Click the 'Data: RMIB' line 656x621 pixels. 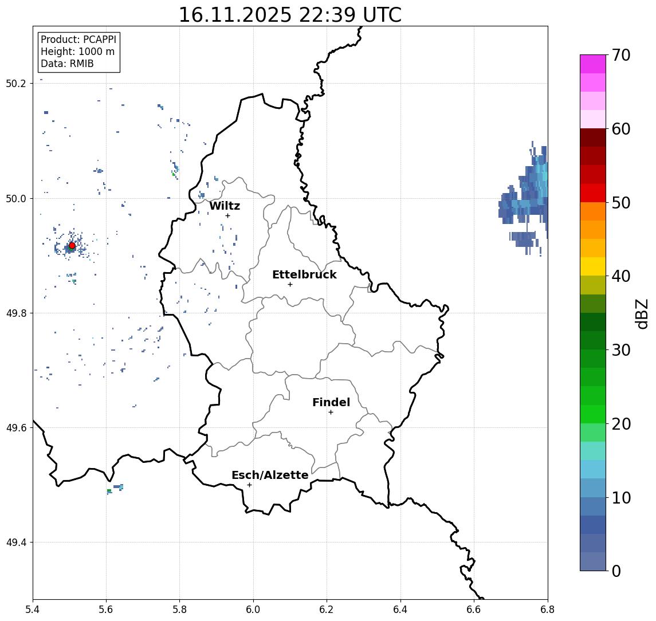(67, 64)
